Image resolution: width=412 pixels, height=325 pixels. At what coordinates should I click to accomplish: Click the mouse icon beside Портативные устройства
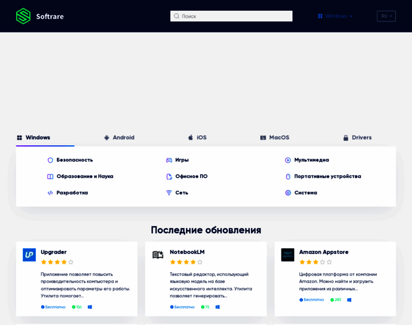coord(288,177)
